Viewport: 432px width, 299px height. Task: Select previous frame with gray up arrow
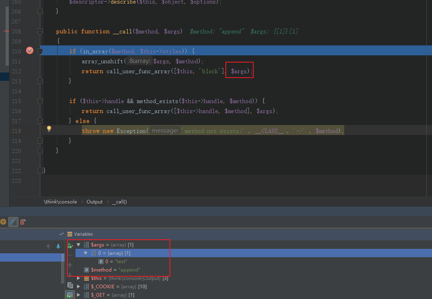coord(48,246)
